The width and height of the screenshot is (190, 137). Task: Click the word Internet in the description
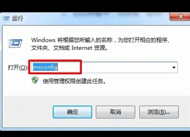(82, 48)
